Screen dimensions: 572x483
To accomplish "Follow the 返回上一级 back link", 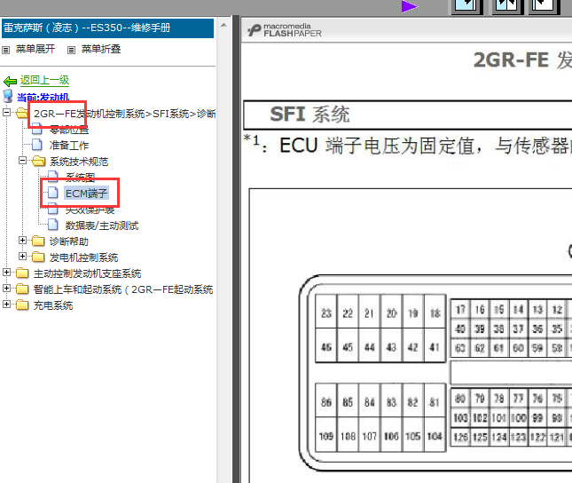I will [44, 80].
